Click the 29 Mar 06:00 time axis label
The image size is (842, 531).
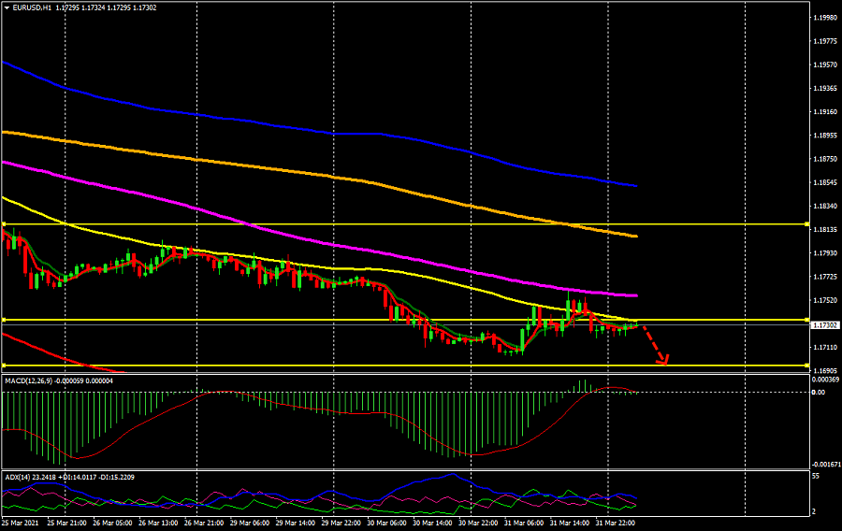click(x=250, y=523)
